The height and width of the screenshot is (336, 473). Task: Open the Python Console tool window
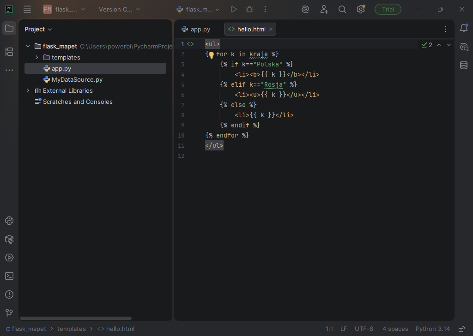(x=9, y=221)
